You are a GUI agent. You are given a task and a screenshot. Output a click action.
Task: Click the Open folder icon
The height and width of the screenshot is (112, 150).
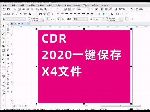click(x=9, y=9)
